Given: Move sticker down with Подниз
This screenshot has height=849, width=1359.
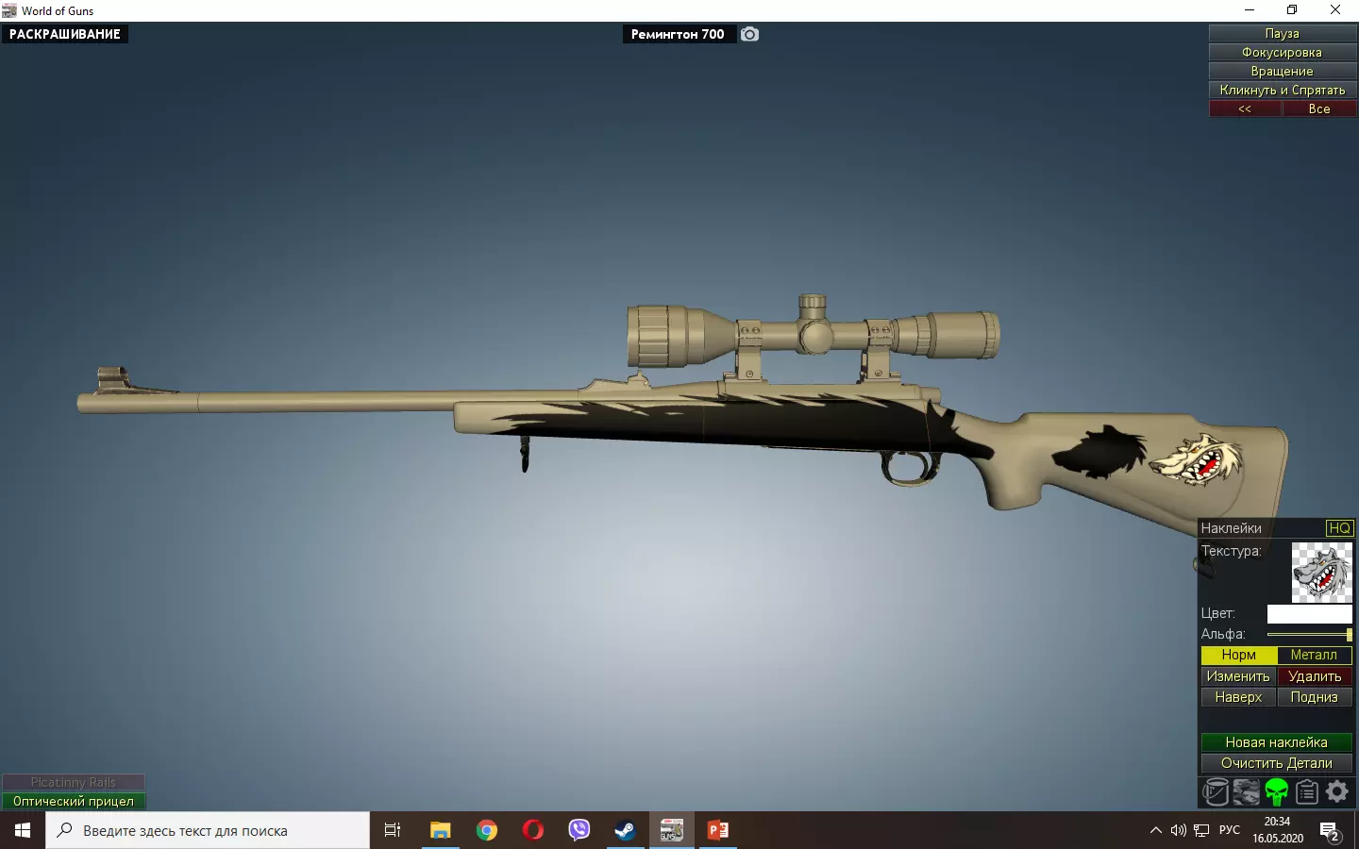Looking at the screenshot, I should 1315,697.
